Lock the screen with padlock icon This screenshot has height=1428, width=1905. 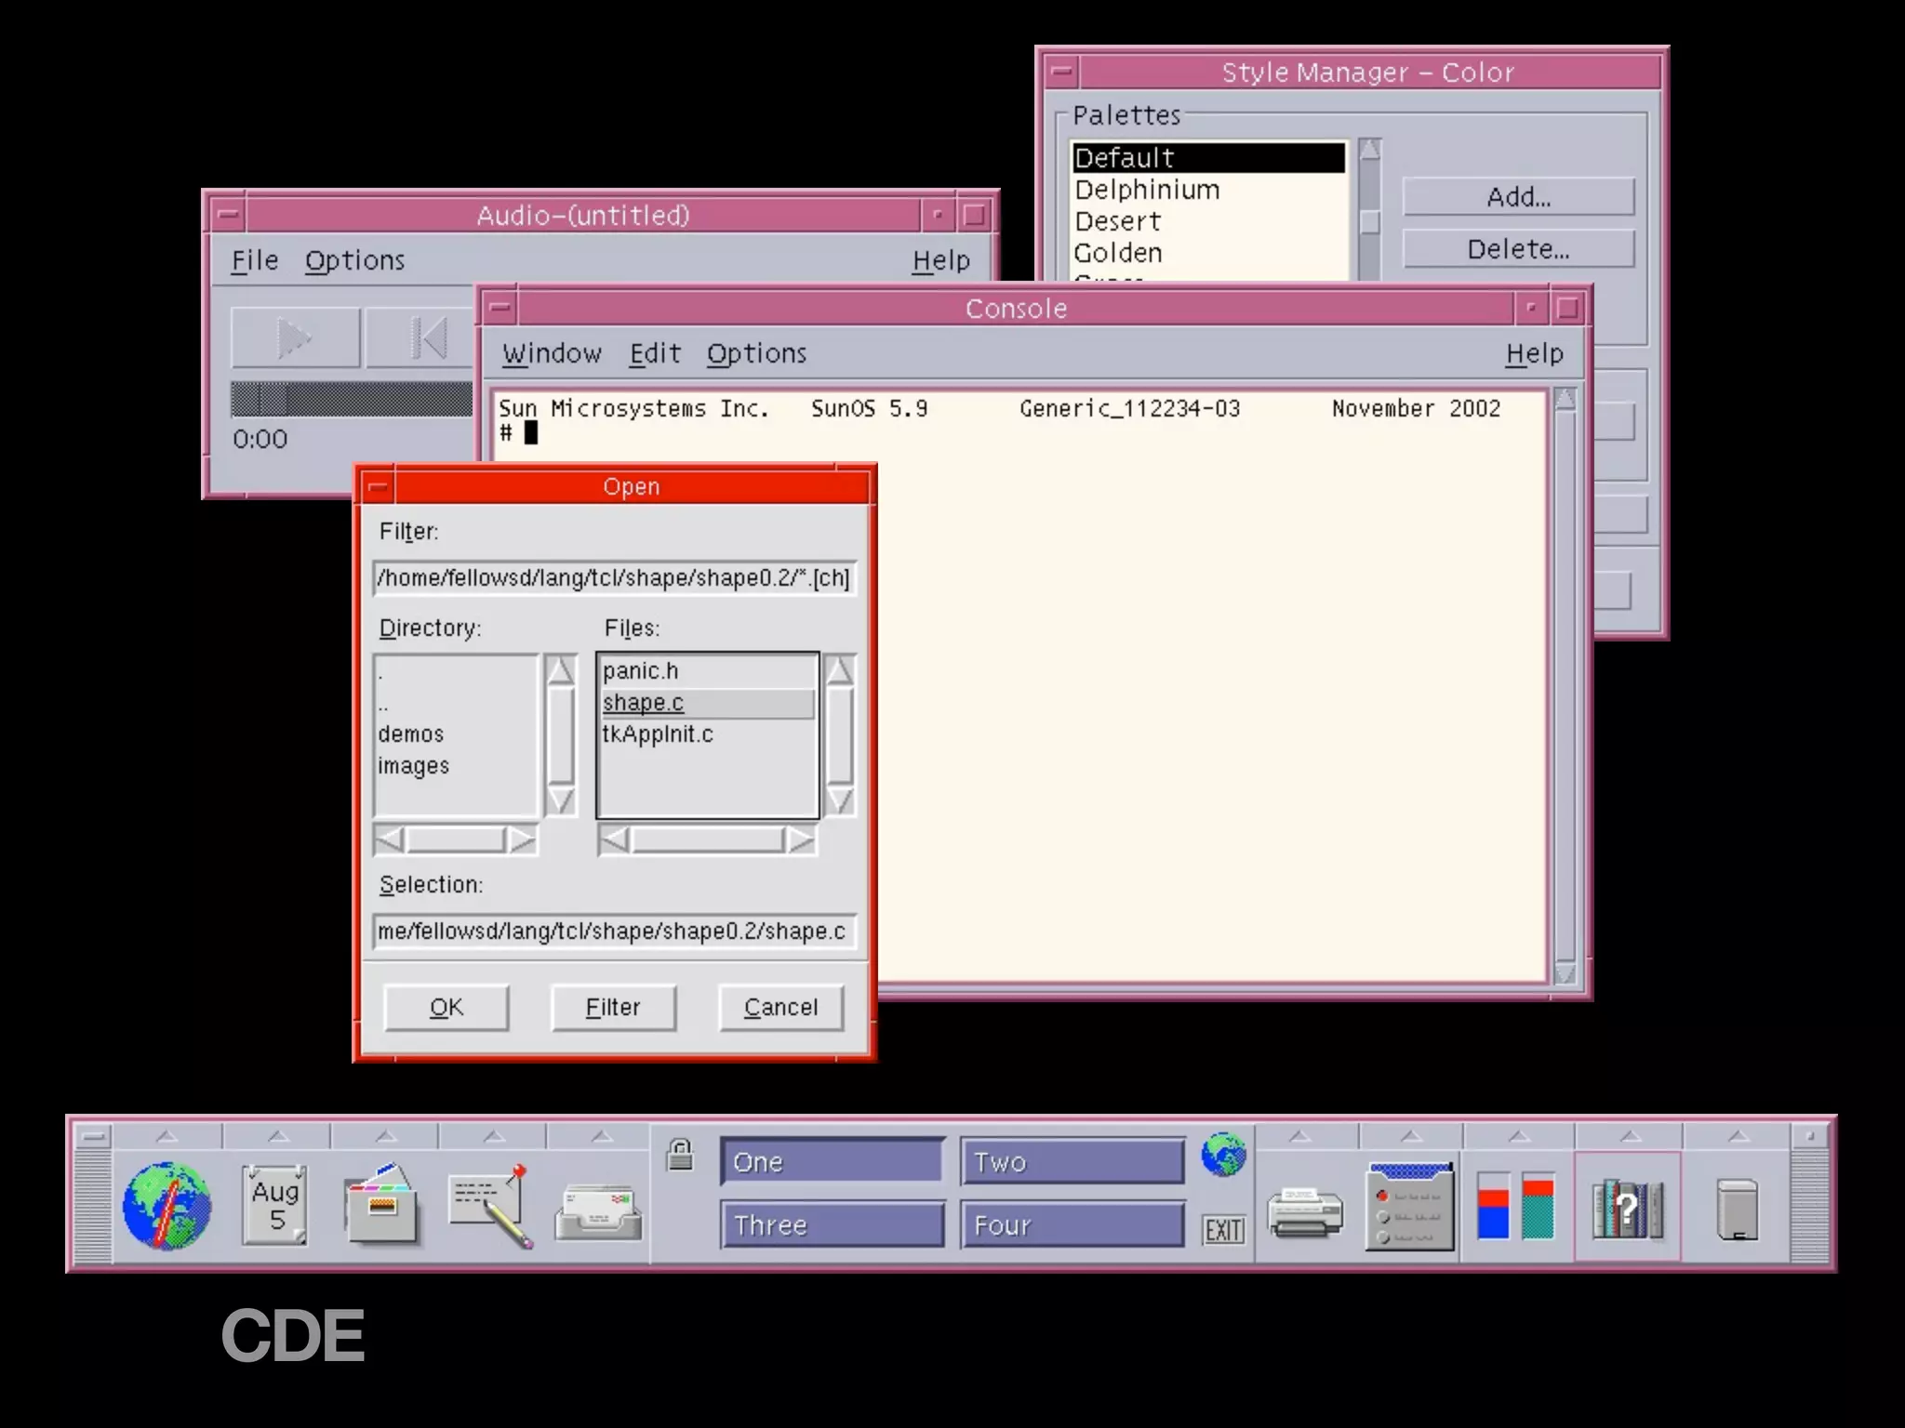(680, 1155)
